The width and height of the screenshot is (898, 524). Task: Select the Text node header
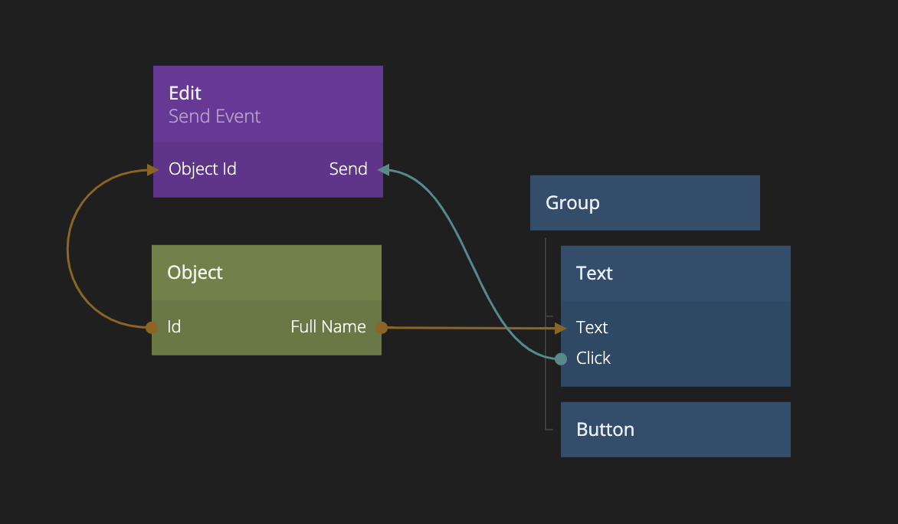coord(675,273)
